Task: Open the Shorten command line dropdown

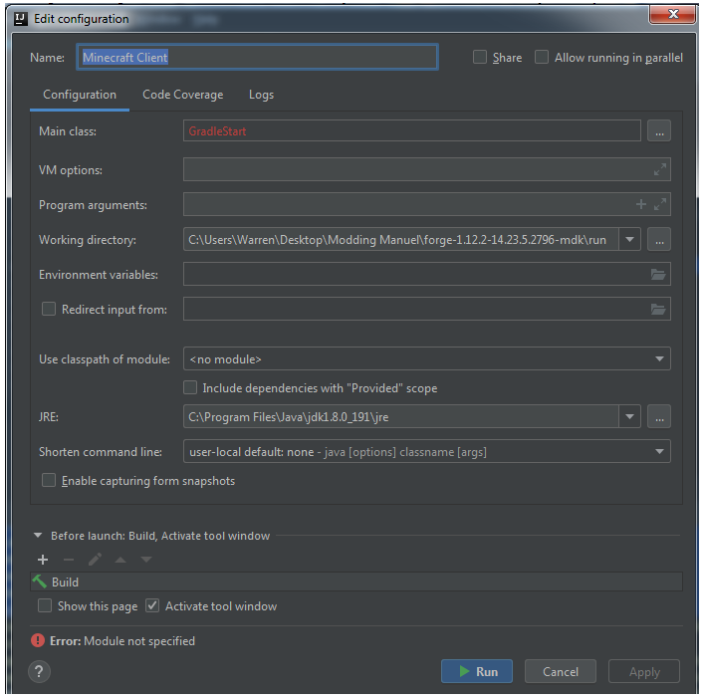Action: pos(426,452)
